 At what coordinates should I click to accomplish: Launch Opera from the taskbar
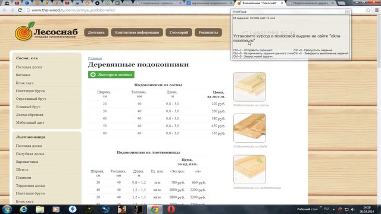[171, 209]
